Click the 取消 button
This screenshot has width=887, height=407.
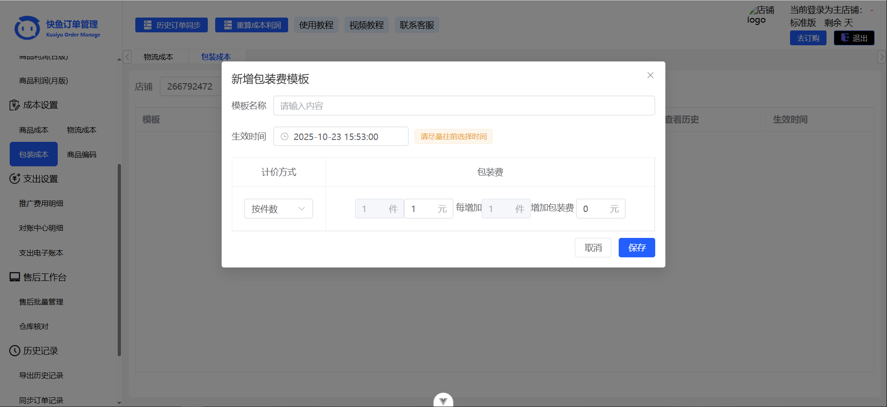tap(593, 248)
